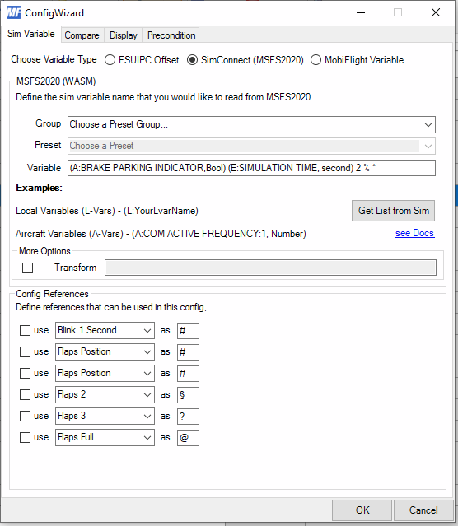Viewport: 458px width, 526px height.
Task: Click the L-Vars example text (L:YourLvarName)
Action: point(161,211)
